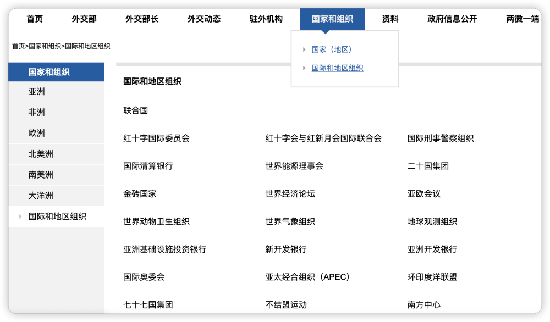Screen dimensions: 550x322
Task: Open the 国际刑事警察组织 page
Action: 439,138
